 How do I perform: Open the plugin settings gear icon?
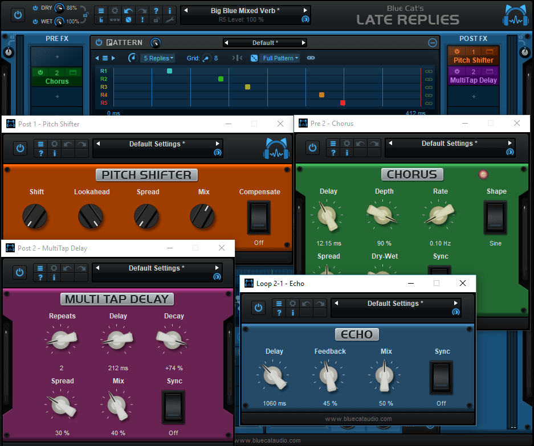coord(115,11)
